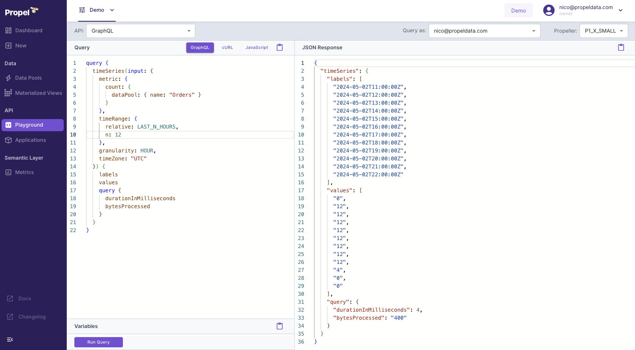Select the Dashboard icon in the sidebar
Screen dimensions: 635x350
[x=9, y=30]
